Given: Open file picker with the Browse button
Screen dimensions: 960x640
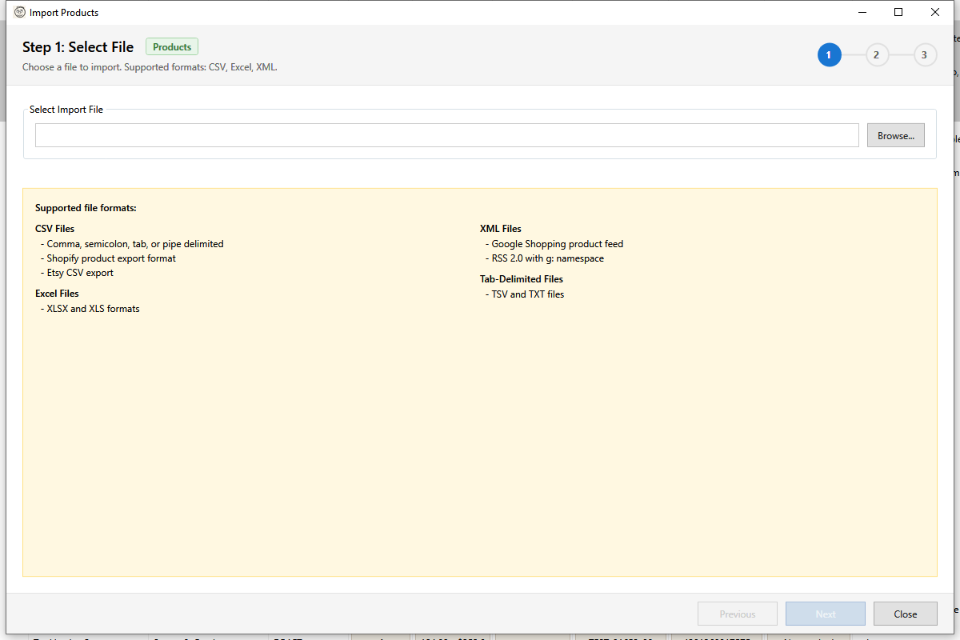Looking at the screenshot, I should coord(895,134).
